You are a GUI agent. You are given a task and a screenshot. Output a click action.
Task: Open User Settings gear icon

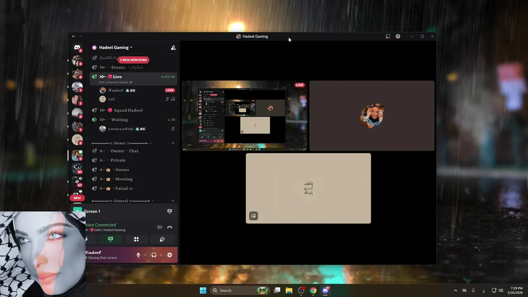(x=170, y=255)
